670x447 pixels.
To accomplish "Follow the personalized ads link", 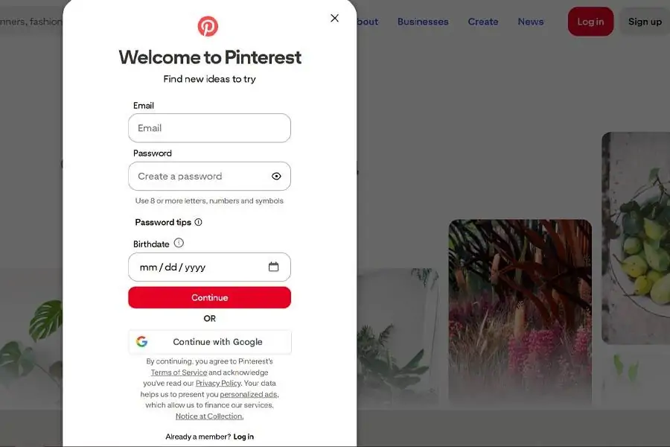I will click(x=249, y=394).
